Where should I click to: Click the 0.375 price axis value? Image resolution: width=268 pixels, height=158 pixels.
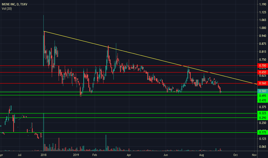click(x=263, y=107)
